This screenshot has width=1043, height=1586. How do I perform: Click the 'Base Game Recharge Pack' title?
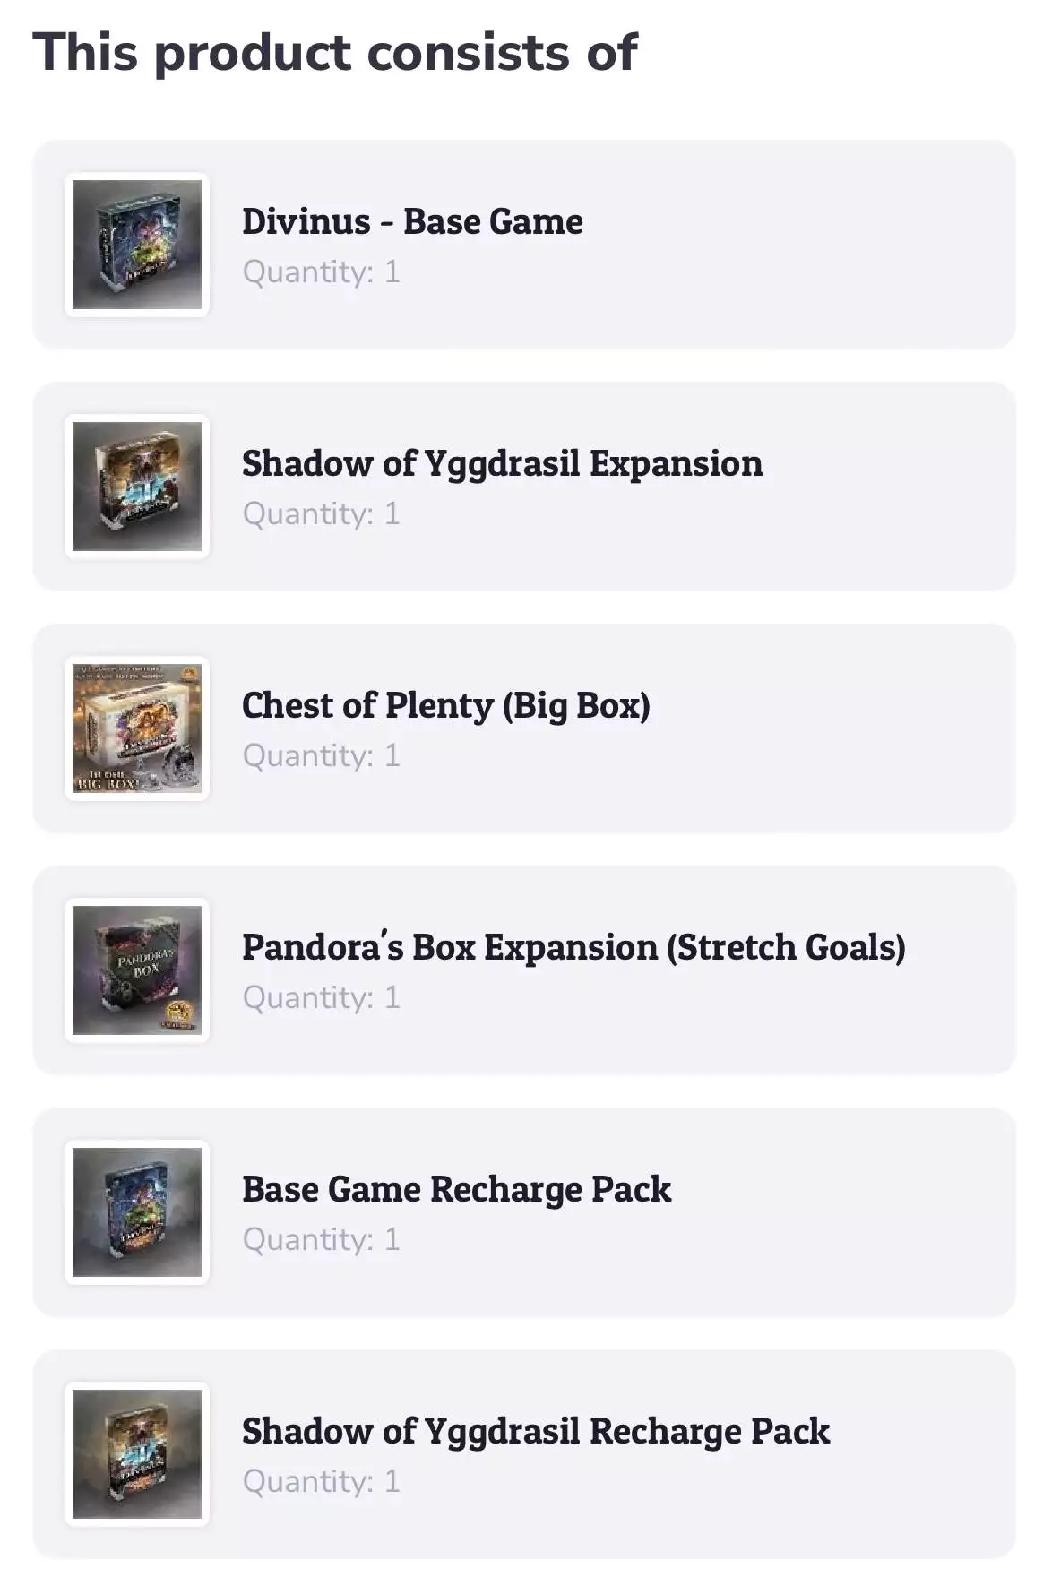(456, 1189)
